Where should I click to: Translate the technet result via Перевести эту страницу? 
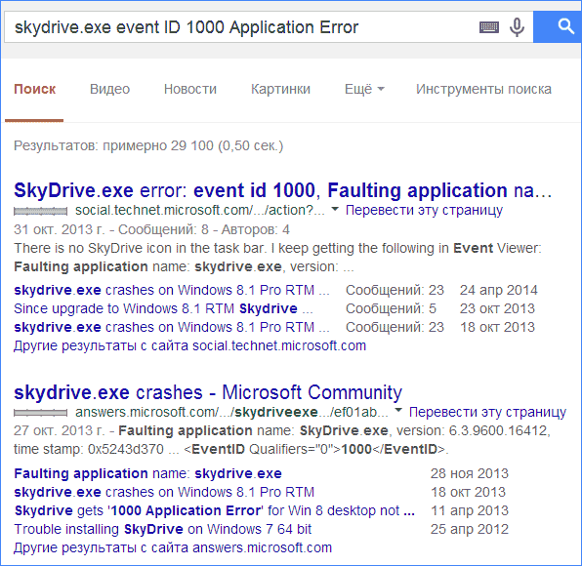[424, 210]
